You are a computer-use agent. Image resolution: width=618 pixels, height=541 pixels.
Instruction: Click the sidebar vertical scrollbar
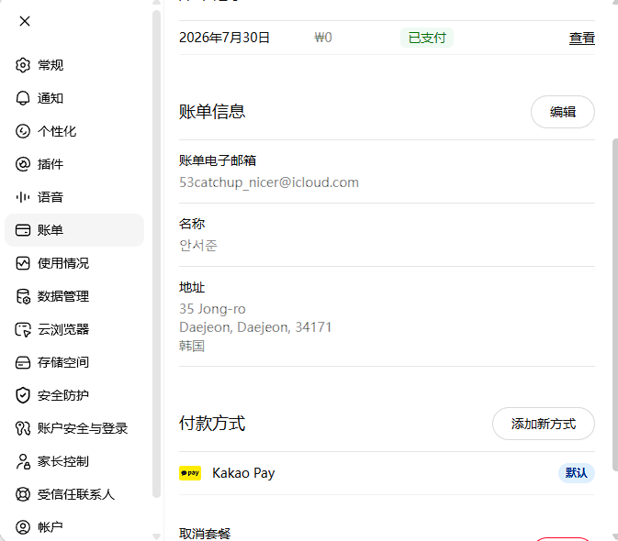pos(156,254)
